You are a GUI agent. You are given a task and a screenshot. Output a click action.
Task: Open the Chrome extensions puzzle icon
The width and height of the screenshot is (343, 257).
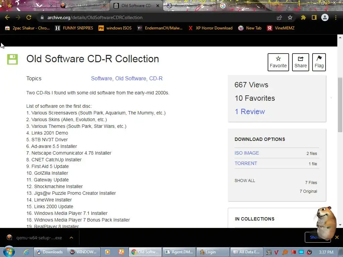tap(303, 17)
